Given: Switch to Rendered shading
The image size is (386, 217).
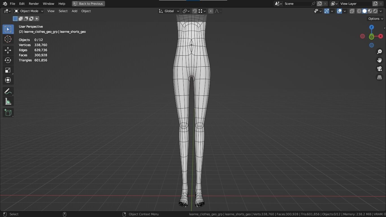Looking at the screenshot, I should click(x=375, y=11).
